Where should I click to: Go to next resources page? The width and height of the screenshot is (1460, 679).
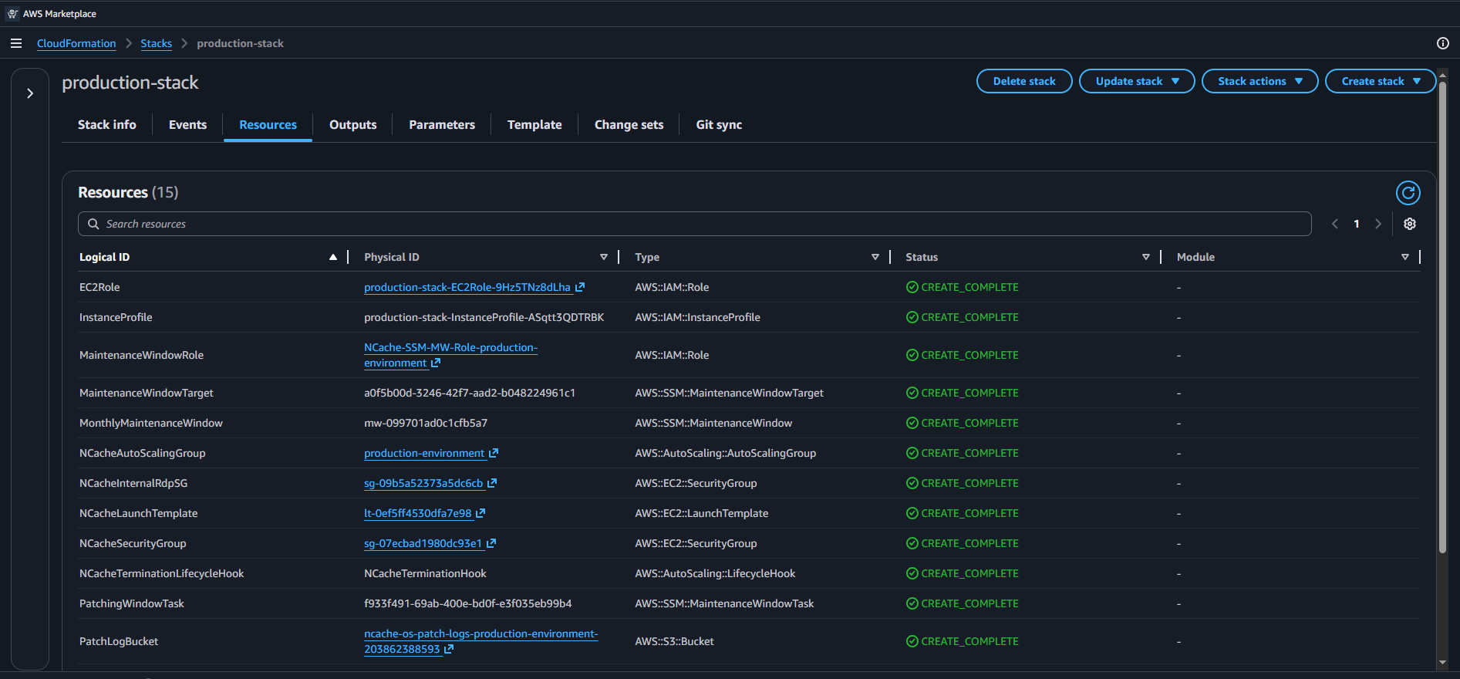[1378, 224]
